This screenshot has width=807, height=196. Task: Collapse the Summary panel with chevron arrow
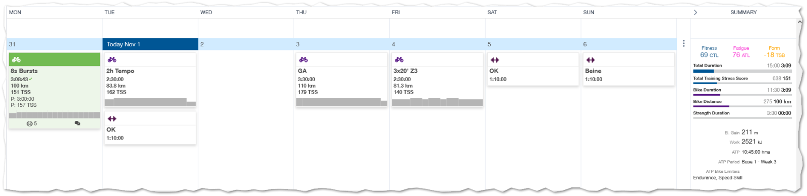pos(695,12)
